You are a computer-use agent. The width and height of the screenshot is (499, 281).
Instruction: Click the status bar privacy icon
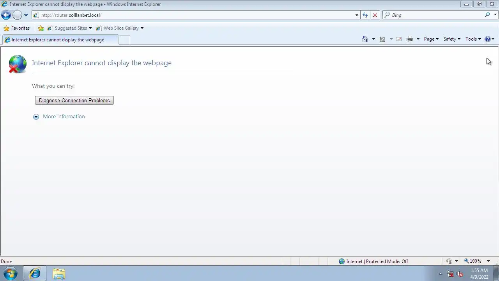(x=449, y=261)
